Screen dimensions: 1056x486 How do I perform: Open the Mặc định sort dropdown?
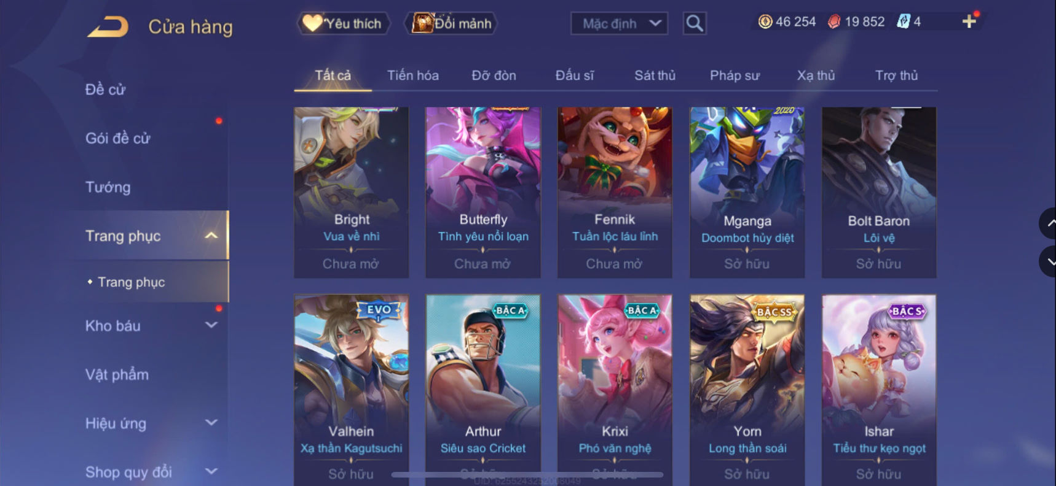point(619,23)
